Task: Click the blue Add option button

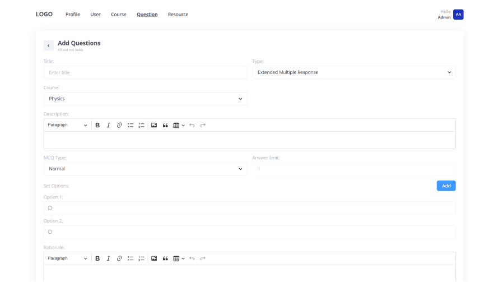Action: [446, 186]
